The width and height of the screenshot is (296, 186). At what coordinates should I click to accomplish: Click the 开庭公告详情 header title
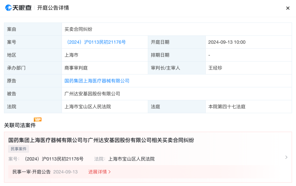[x=53, y=8]
